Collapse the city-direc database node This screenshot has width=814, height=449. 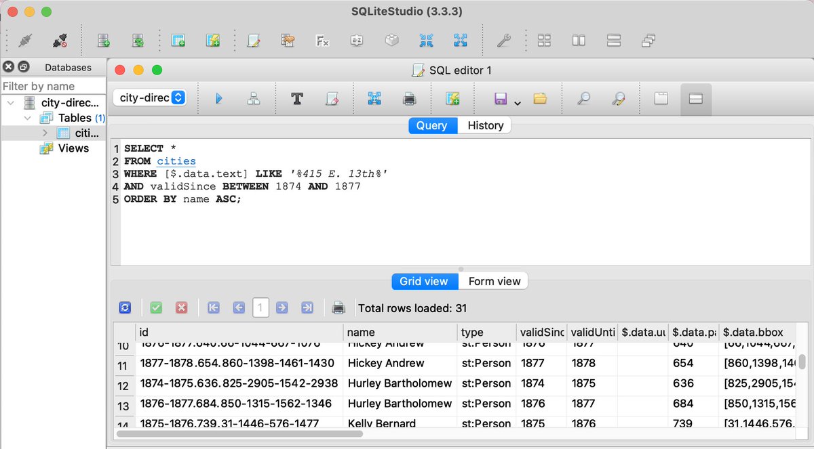pos(9,103)
